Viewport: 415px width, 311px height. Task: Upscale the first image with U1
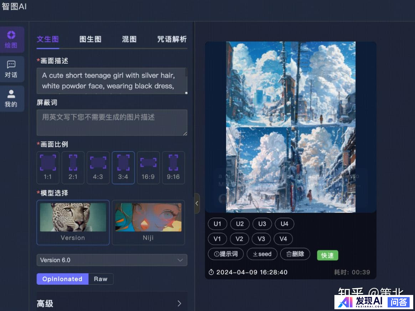point(217,224)
